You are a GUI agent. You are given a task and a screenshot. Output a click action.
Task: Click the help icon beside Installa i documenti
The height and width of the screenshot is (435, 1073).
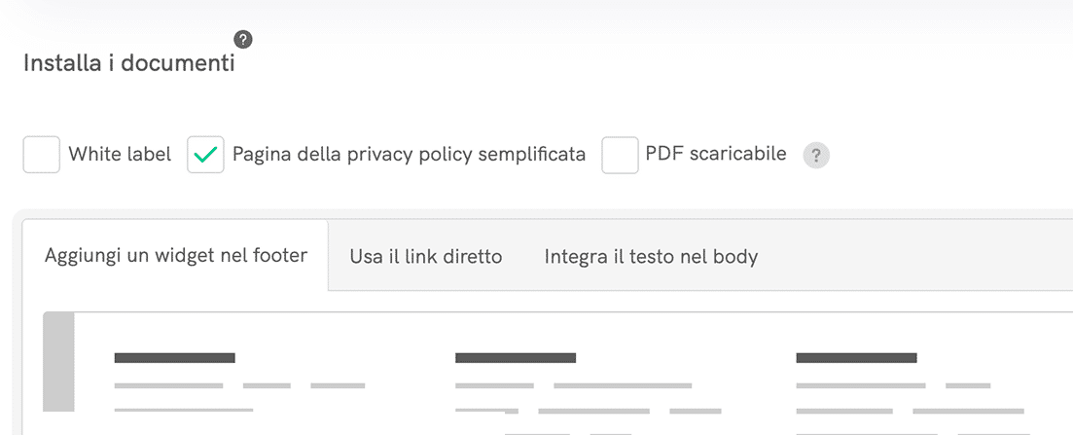(243, 39)
